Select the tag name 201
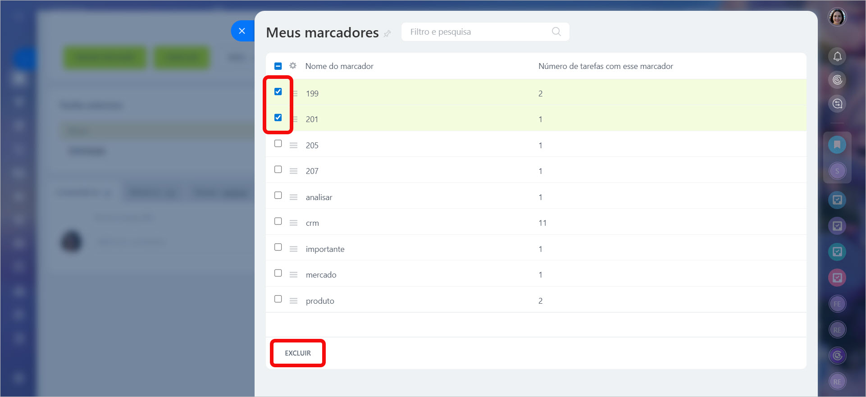Screen dimensions: 866x397 click(312, 119)
